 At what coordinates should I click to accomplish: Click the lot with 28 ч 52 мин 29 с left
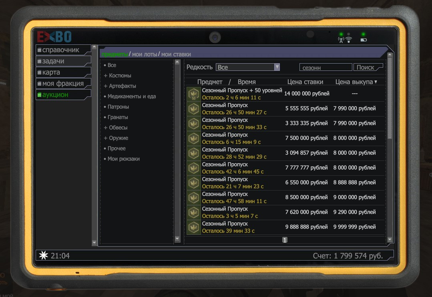click(285, 153)
